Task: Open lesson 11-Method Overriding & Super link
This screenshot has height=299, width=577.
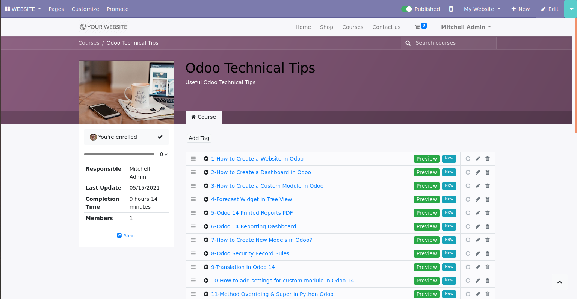Action: 272,294
